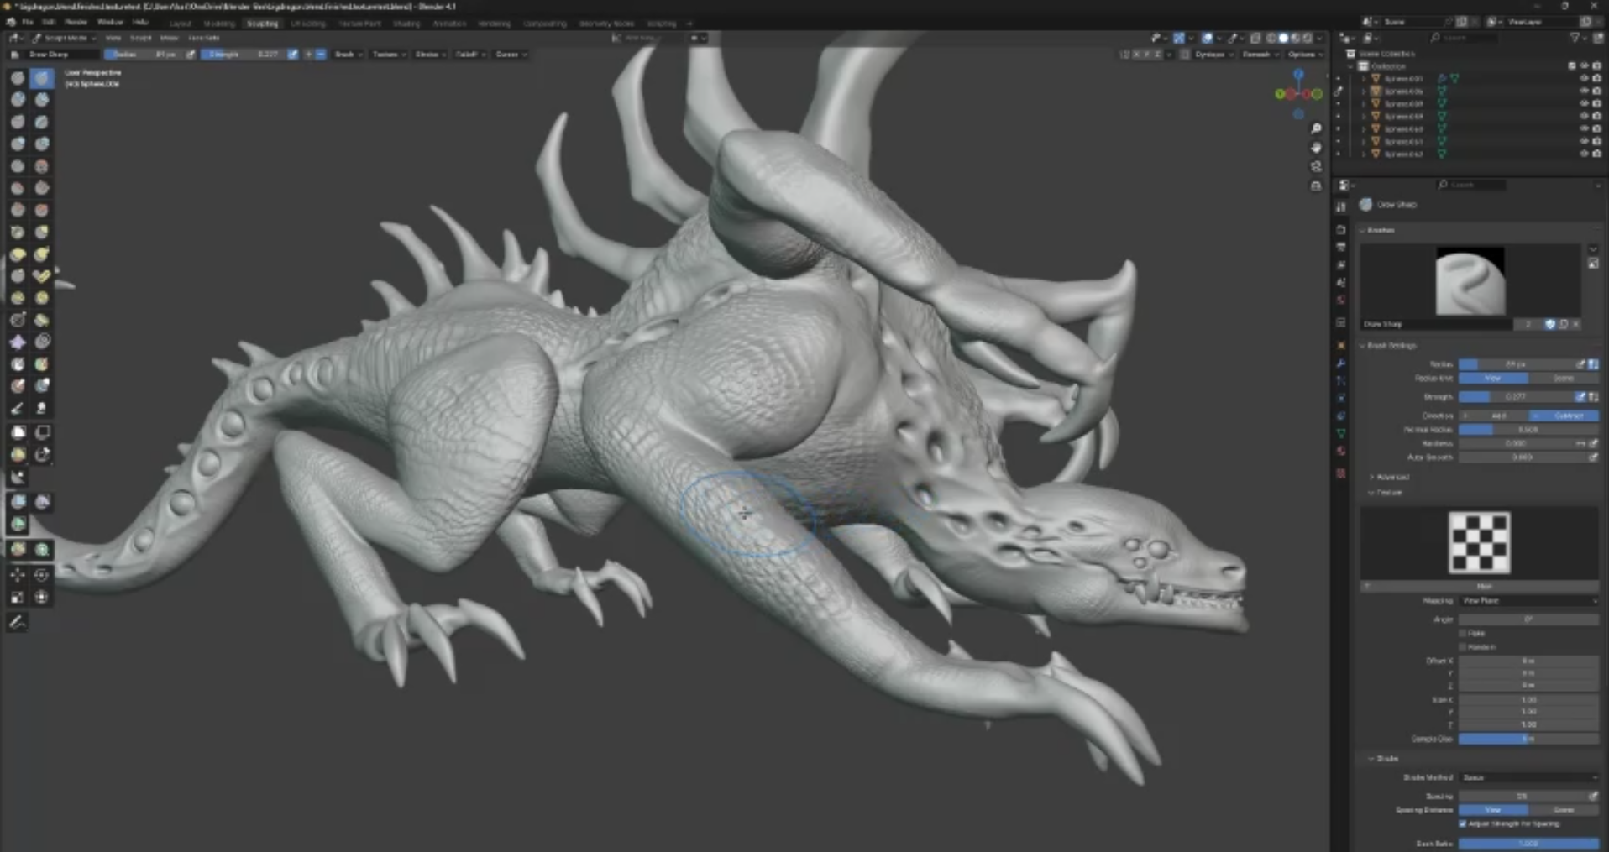The image size is (1609, 852).
Task: Hide Sphere.001 using its eye icon
Action: (x=1584, y=78)
